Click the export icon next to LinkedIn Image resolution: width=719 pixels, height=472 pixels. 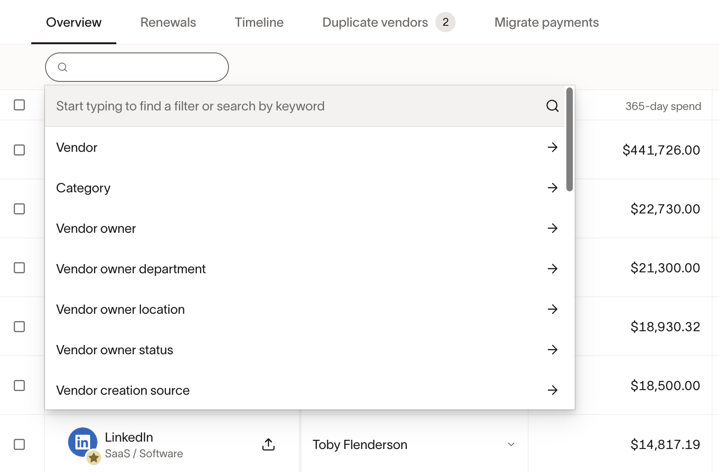pos(268,444)
